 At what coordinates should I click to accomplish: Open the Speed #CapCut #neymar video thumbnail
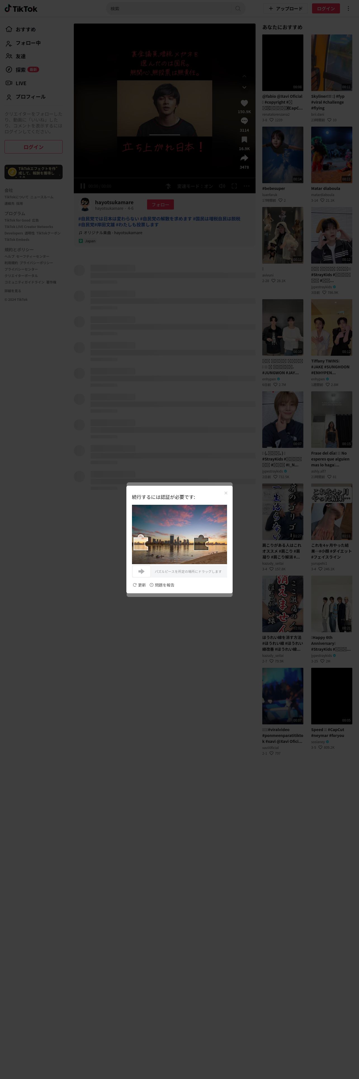pyautogui.click(x=331, y=696)
